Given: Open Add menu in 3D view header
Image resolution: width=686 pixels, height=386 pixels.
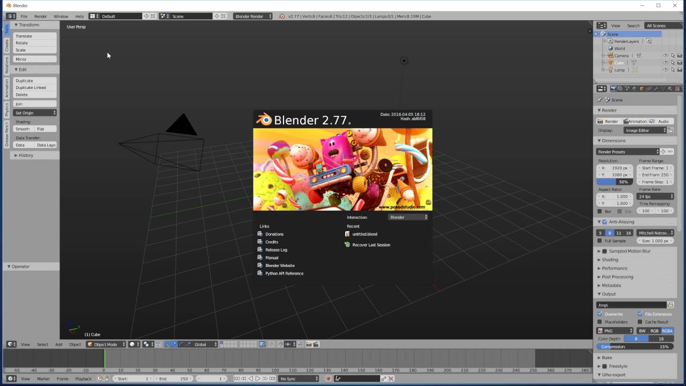Looking at the screenshot, I should (x=58, y=344).
